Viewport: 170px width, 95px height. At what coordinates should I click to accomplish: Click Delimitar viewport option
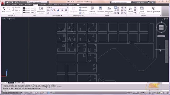pos(83,10)
